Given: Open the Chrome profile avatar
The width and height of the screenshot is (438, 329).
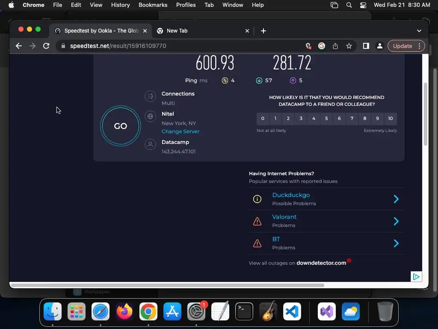Looking at the screenshot, I should [x=380, y=46].
